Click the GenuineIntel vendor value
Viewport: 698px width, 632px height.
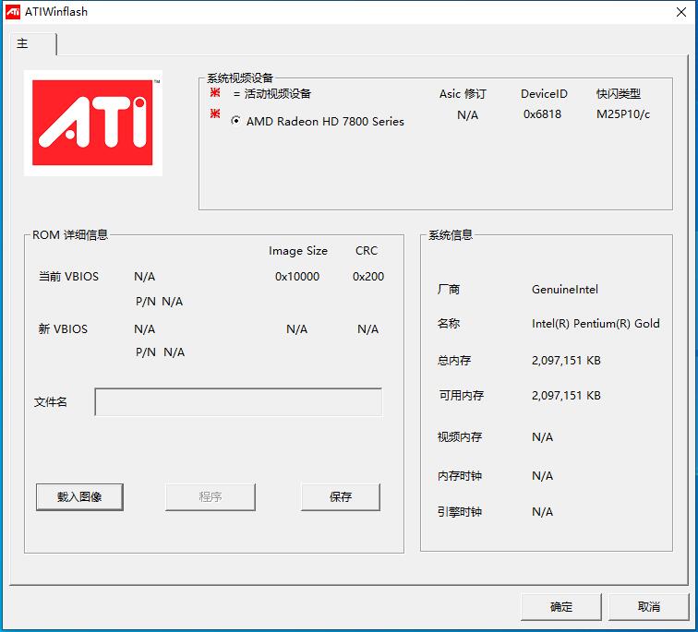pyautogui.click(x=565, y=290)
